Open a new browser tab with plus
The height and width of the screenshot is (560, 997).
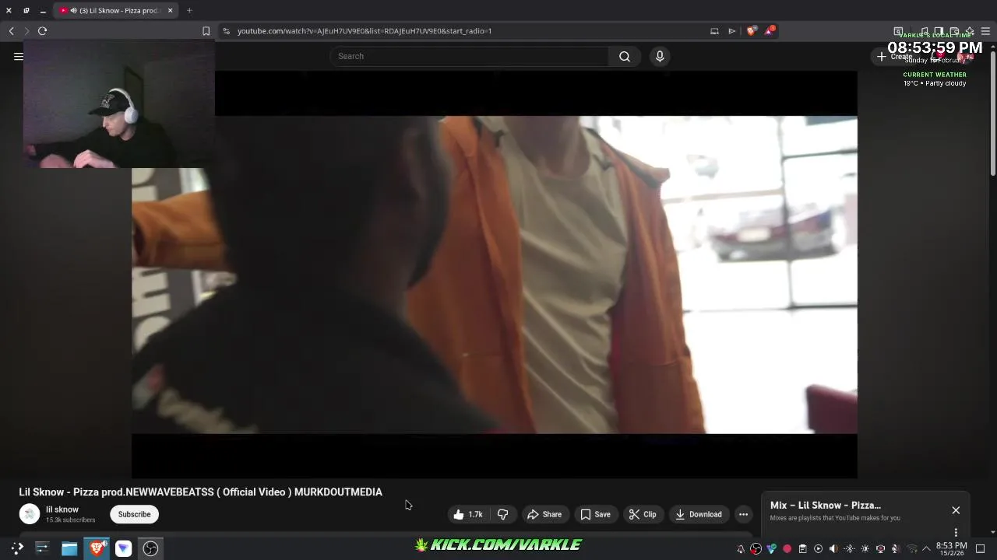[x=189, y=10]
